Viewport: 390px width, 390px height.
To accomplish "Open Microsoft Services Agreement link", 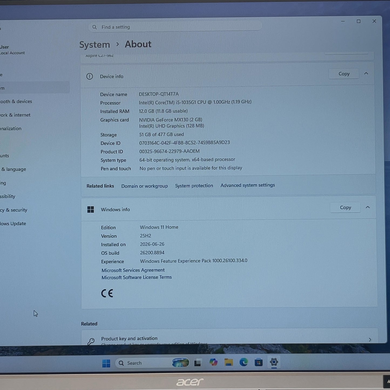I will [x=133, y=270].
